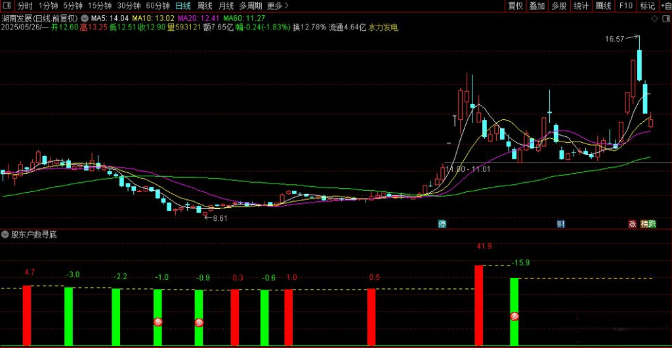
Task: Open the 更多 periods expander
Action: pos(278,6)
